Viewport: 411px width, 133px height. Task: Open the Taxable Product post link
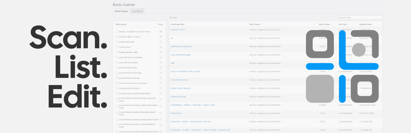tap(178, 30)
